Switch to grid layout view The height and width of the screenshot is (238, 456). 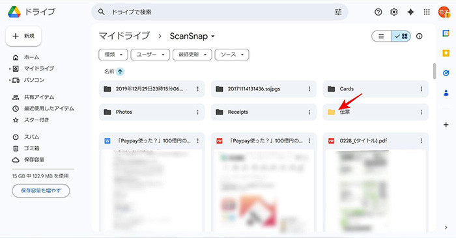click(x=401, y=36)
